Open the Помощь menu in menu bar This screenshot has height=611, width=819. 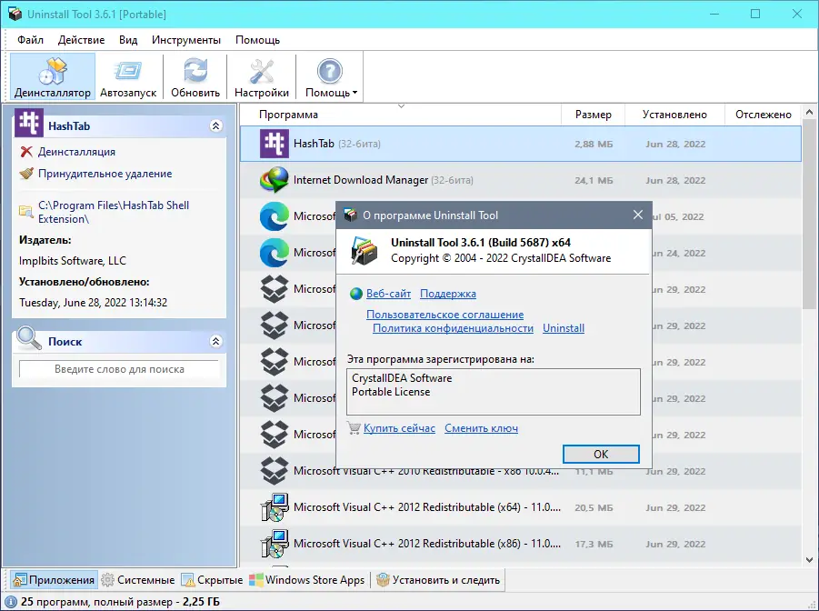tap(257, 40)
